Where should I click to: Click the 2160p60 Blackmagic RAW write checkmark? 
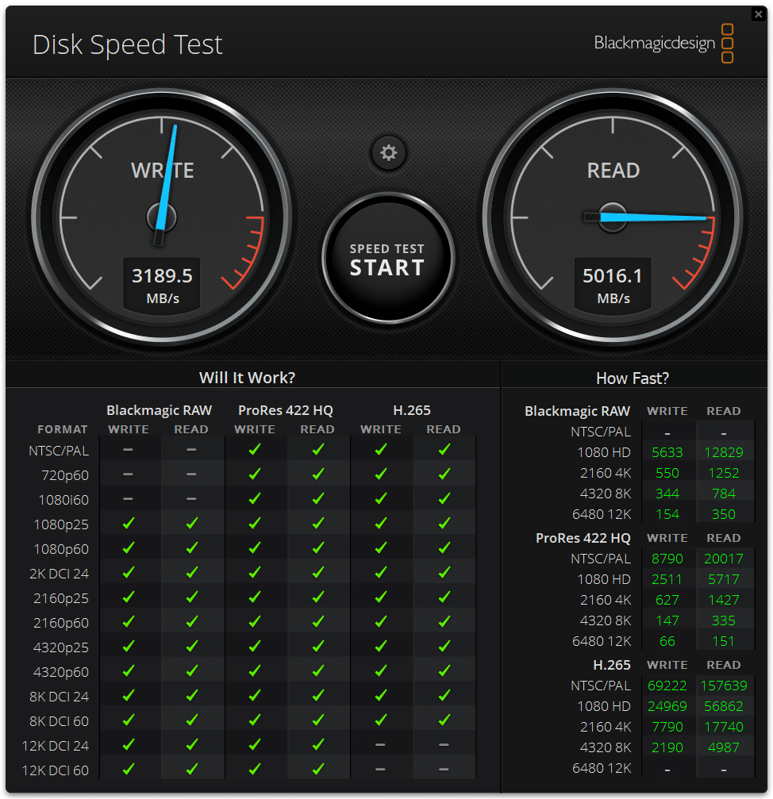(129, 622)
